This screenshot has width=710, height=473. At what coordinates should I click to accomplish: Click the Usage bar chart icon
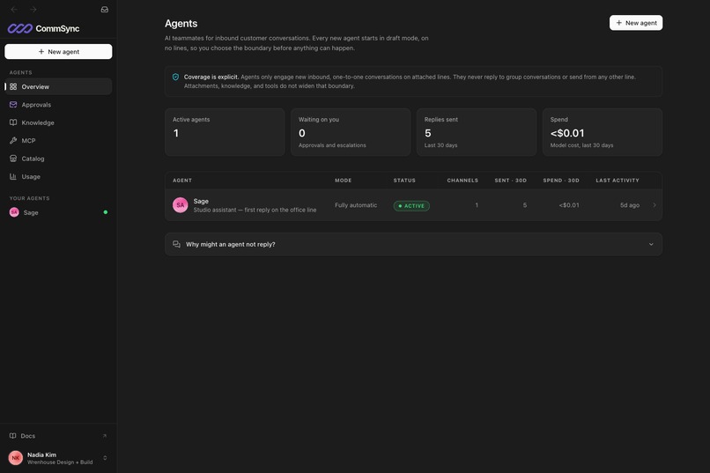click(13, 176)
